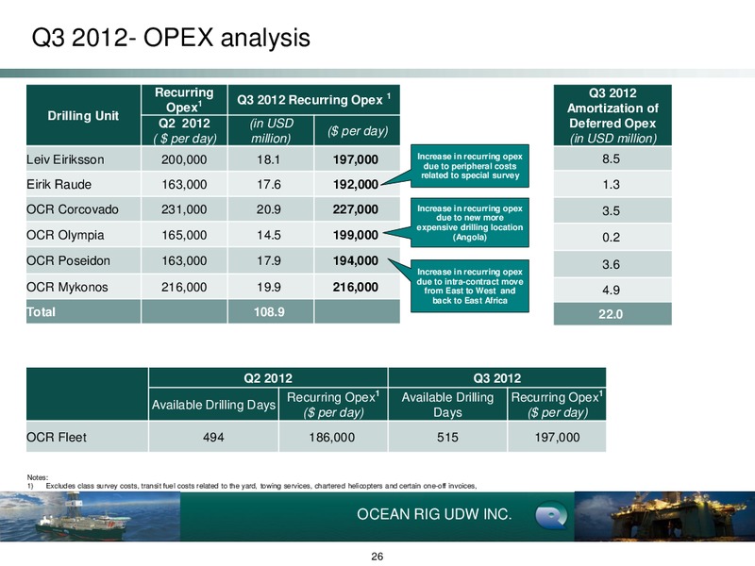Click the value 231,000 for OCR Corcovado
This screenshot has width=755, height=566.
click(184, 209)
